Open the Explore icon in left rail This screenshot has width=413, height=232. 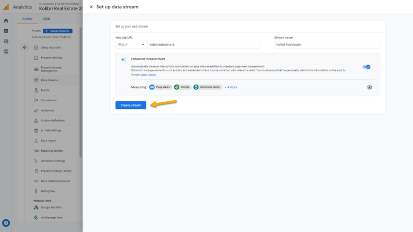pyautogui.click(x=6, y=41)
